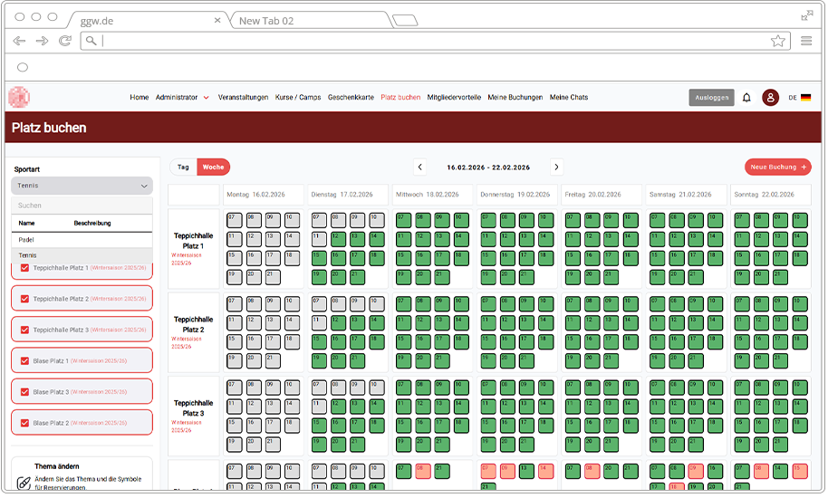Select Freitag 10 slot Teppichhalle Platz 3
Image resolution: width=828 pixels, height=498 pixels.
(630, 388)
